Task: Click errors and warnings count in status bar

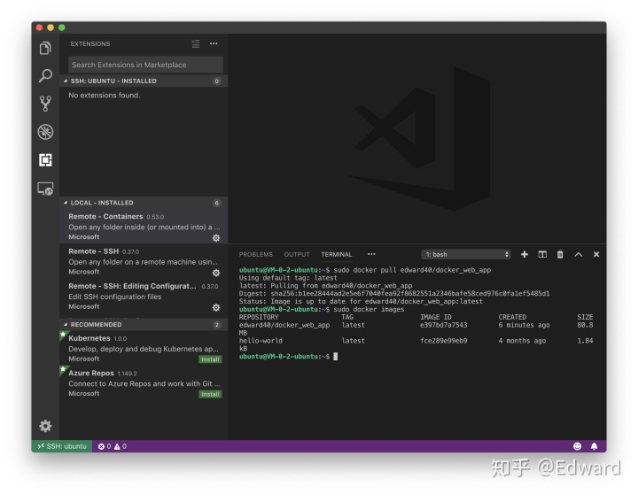Action: click(113, 446)
